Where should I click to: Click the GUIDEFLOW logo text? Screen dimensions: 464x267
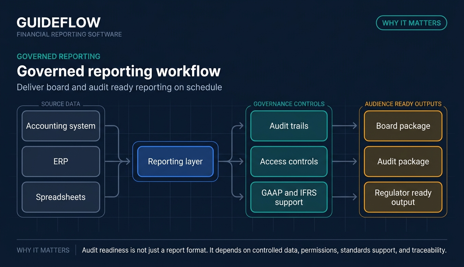58,22
